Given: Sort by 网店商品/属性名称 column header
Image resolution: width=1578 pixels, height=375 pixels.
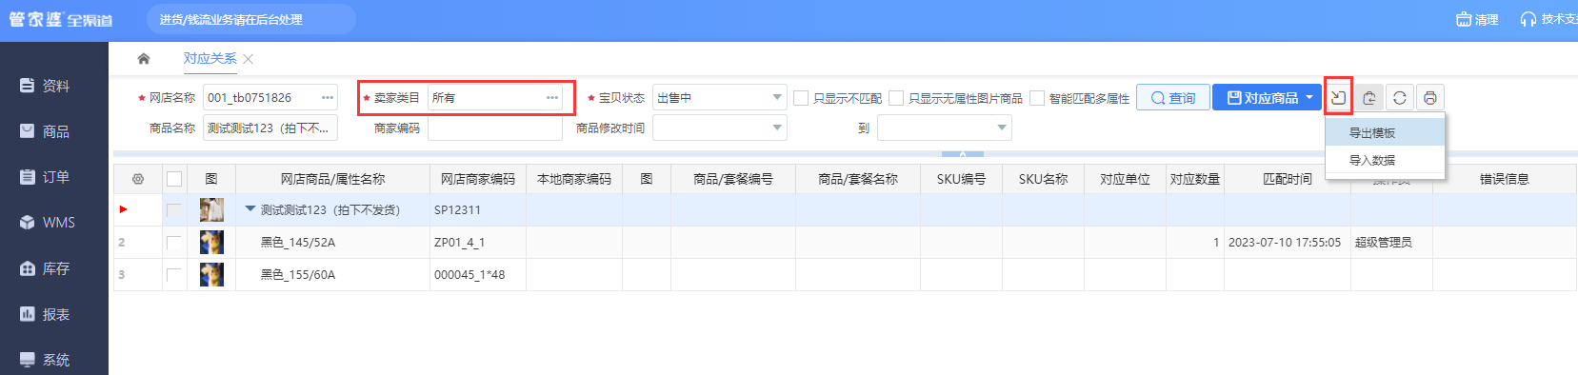Looking at the screenshot, I should tap(332, 179).
